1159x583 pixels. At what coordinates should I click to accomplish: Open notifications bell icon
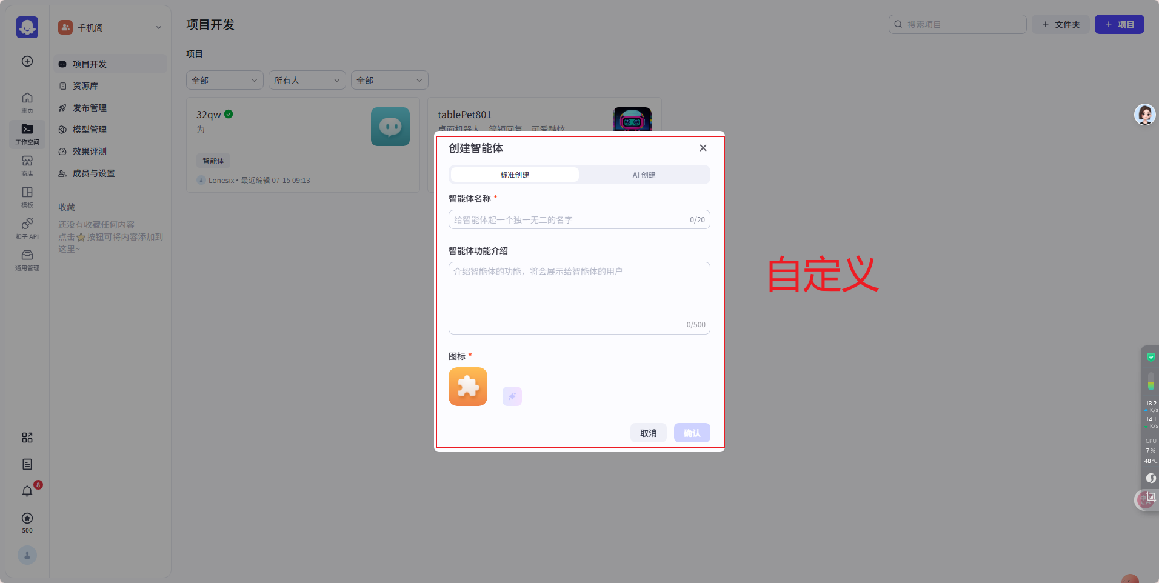coord(27,491)
